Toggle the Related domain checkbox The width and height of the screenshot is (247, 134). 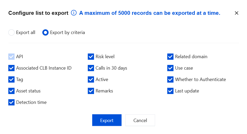[x=170, y=57]
